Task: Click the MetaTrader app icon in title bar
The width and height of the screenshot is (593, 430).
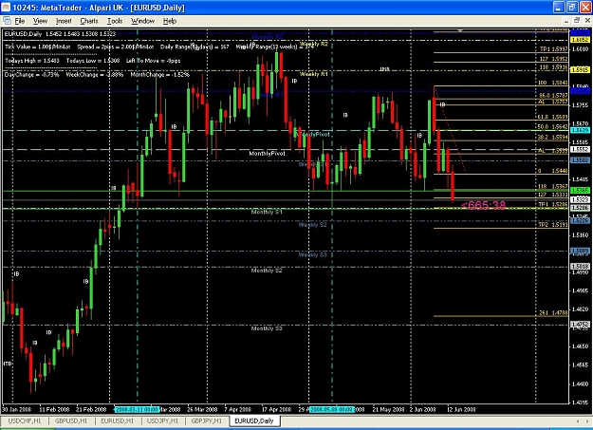Action: (x=6, y=8)
